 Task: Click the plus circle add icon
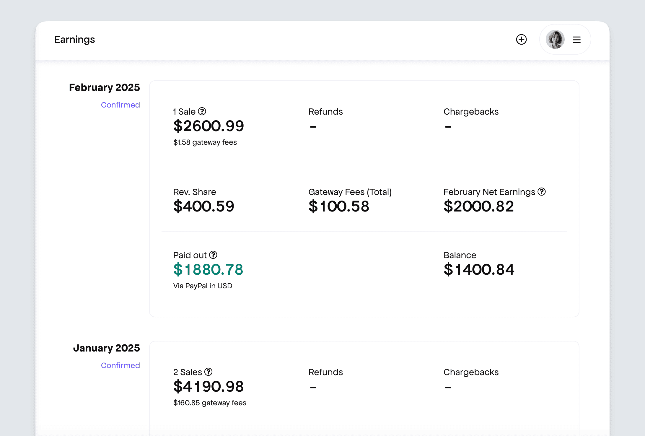[521, 39]
